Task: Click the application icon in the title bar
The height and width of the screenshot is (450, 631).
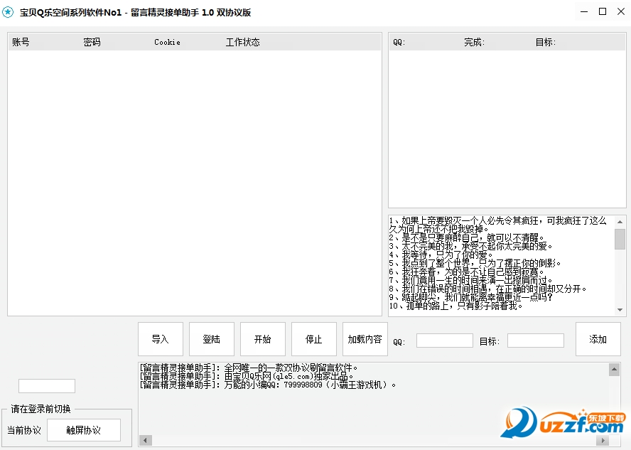Action: click(x=10, y=11)
